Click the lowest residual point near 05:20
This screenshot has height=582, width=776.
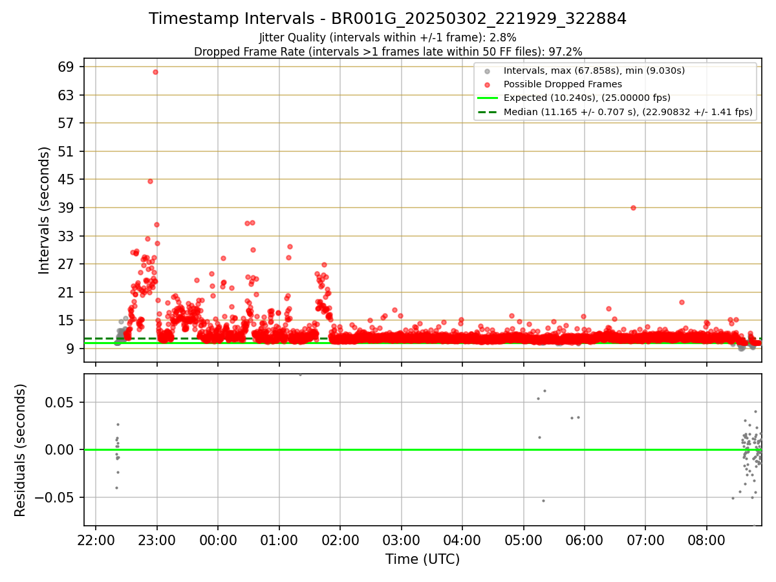[543, 501]
